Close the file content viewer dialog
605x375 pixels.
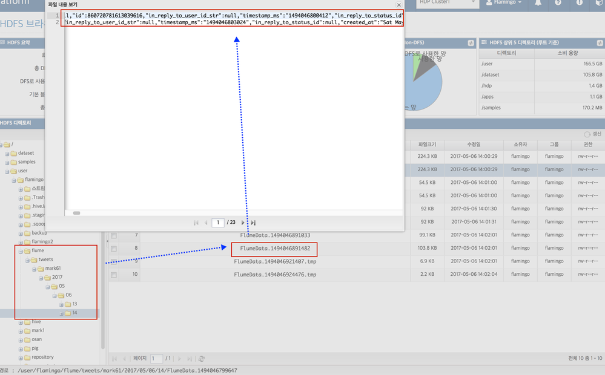pos(399,5)
